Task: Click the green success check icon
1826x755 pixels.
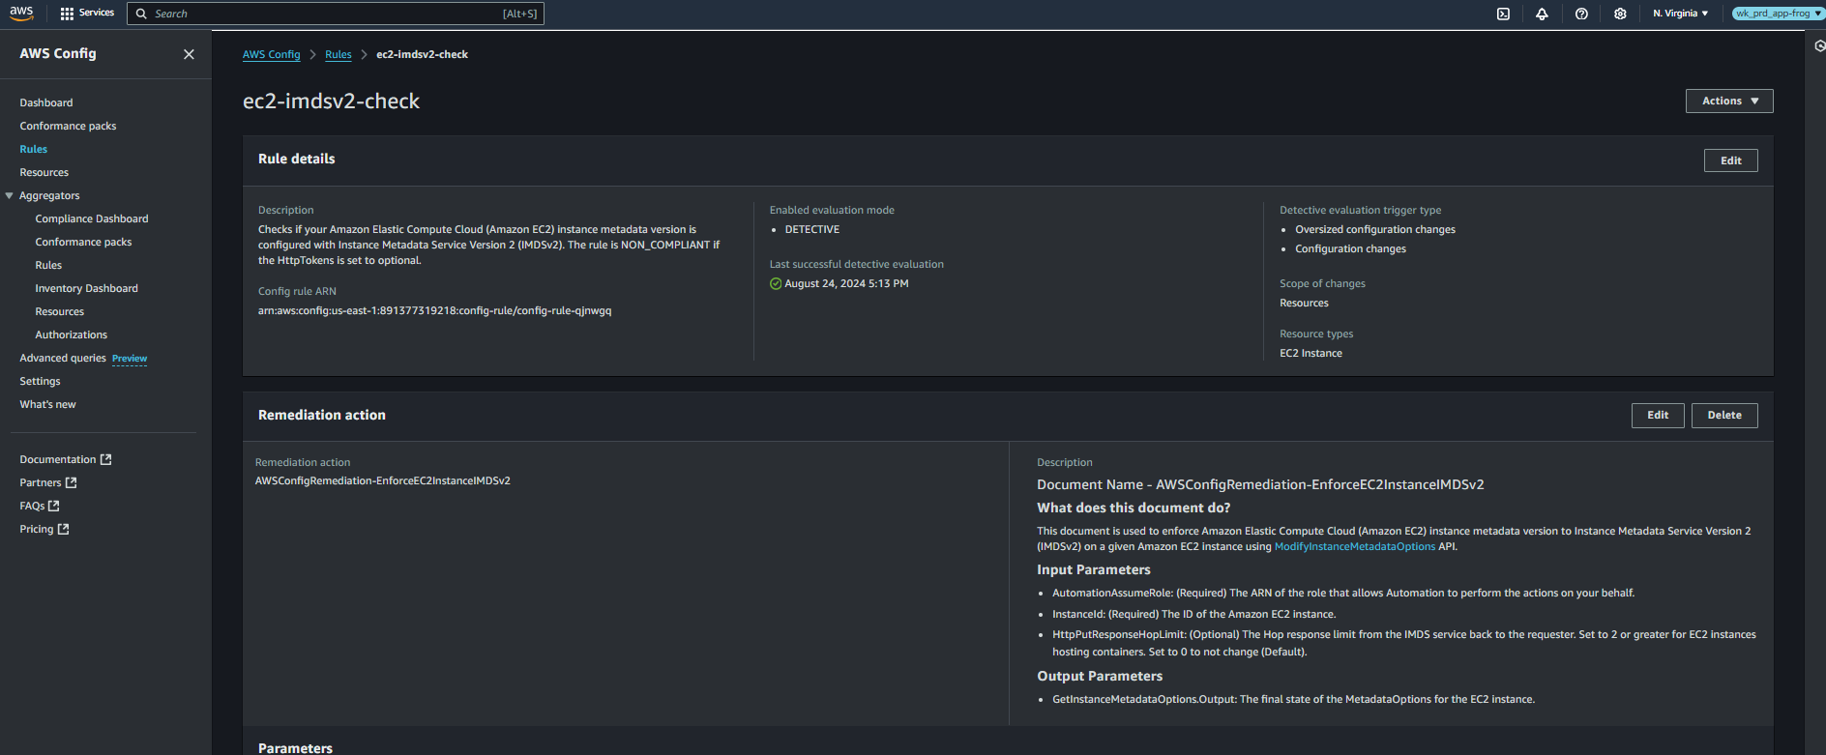Action: 776,283
